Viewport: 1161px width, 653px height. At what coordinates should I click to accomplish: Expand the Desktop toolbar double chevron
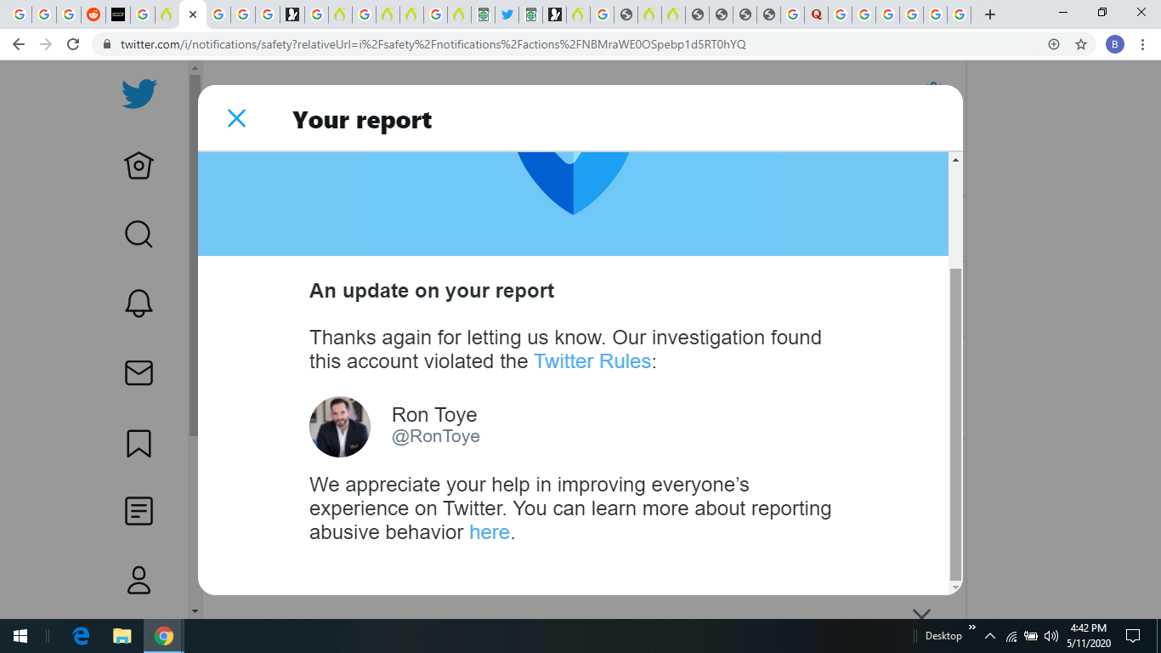972,627
